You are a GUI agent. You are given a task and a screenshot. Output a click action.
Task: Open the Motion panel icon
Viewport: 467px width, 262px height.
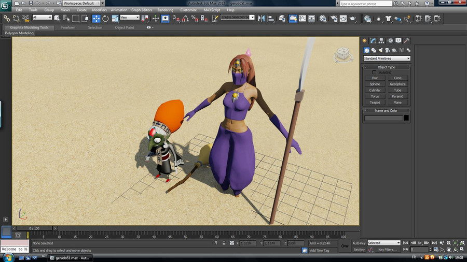tap(390, 40)
